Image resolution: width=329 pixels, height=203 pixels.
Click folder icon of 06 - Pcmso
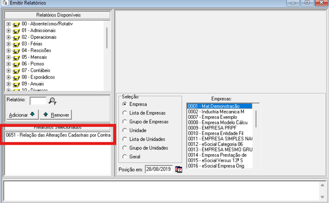point(16,63)
